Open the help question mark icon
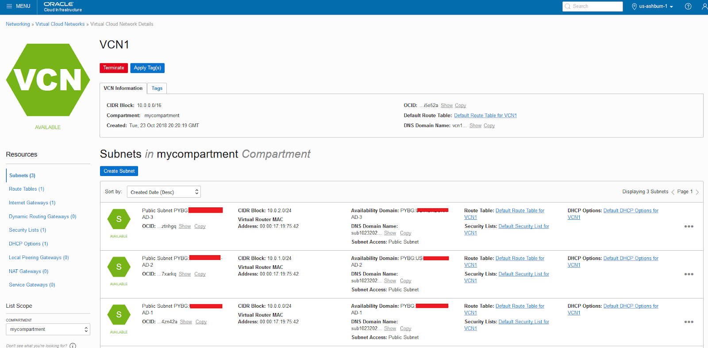The image size is (708, 348). click(688, 6)
